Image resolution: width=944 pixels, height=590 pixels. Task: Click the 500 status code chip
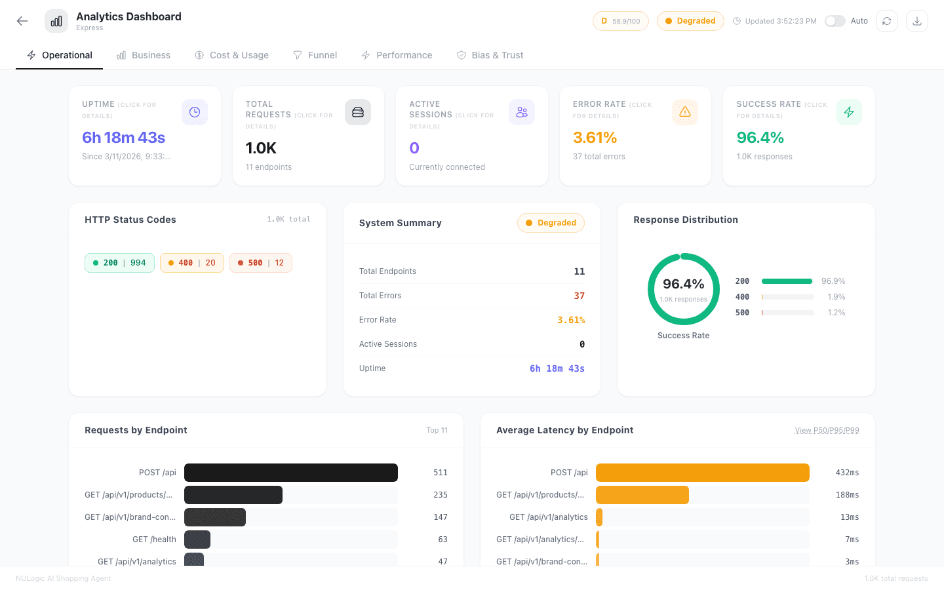[x=261, y=263]
